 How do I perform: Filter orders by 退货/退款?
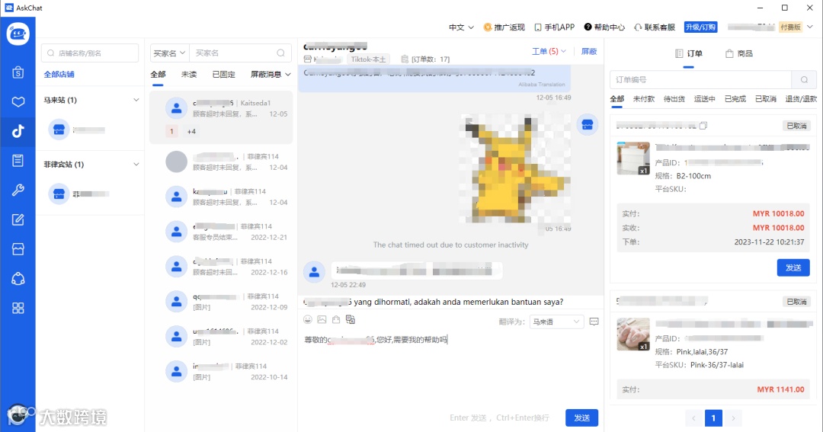(800, 99)
